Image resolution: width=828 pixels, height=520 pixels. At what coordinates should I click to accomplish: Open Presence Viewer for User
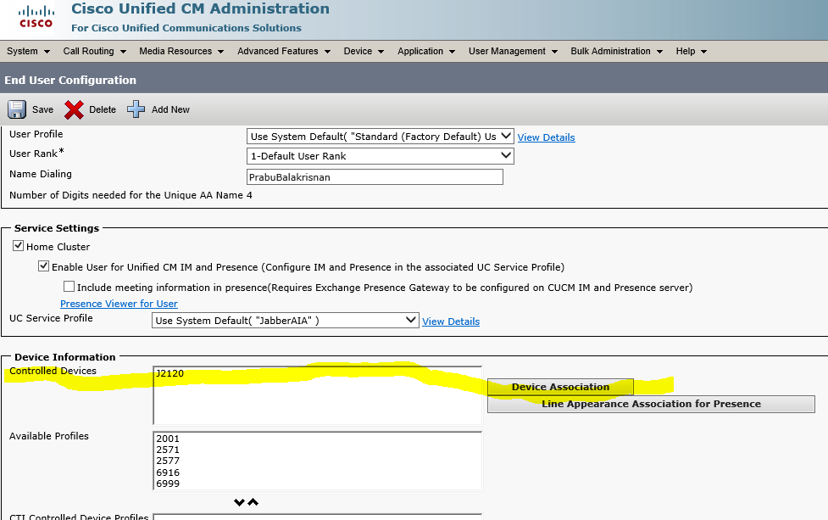click(118, 304)
